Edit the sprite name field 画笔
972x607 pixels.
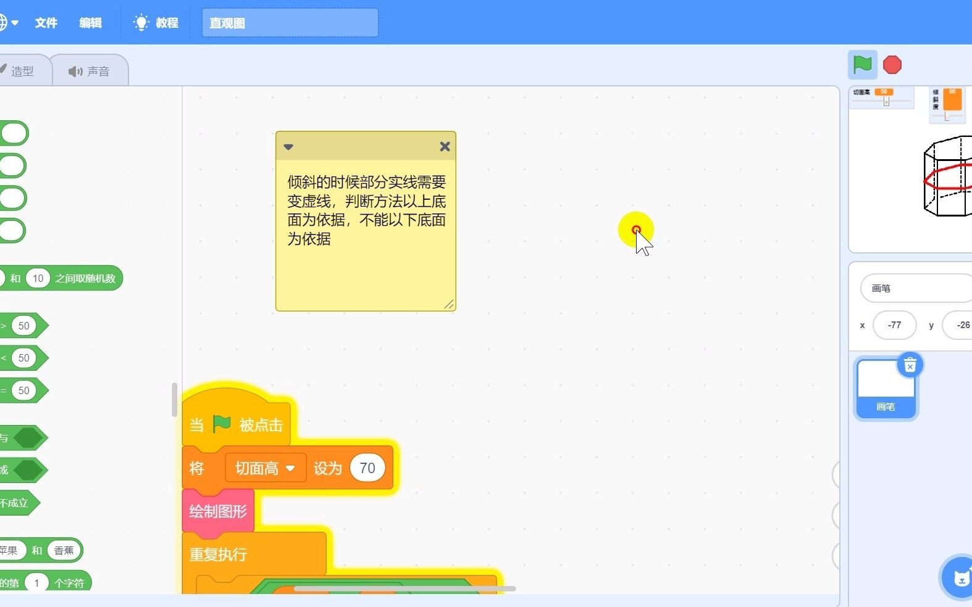(916, 288)
